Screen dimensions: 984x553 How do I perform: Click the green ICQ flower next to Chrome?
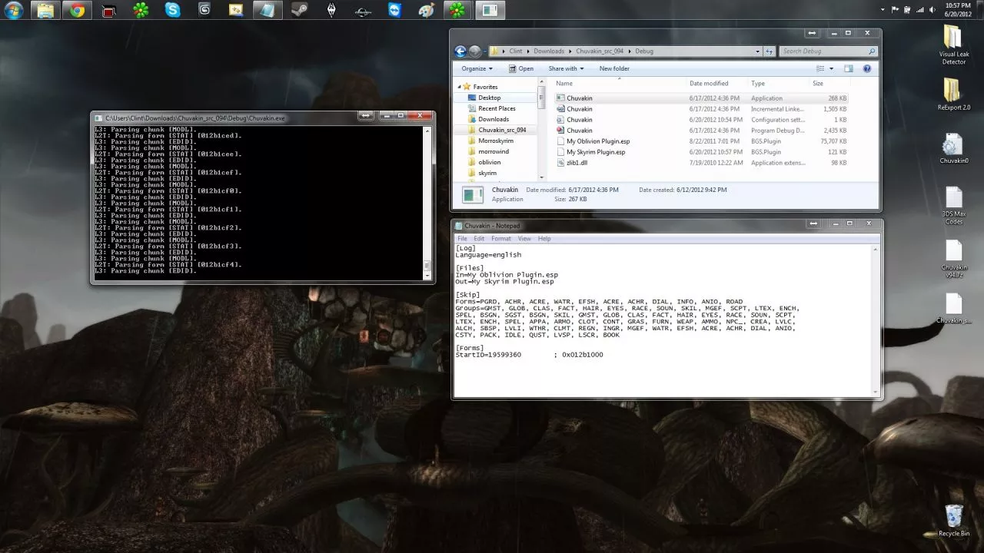point(141,10)
